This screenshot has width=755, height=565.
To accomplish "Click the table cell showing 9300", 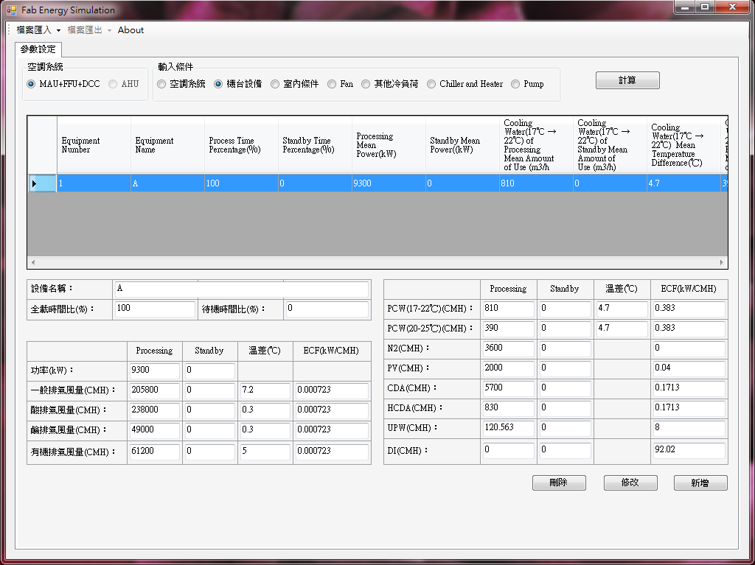I will (389, 183).
